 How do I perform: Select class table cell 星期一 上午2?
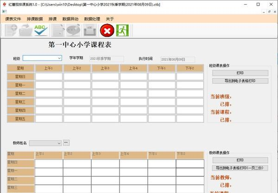(x=77, y=85)
